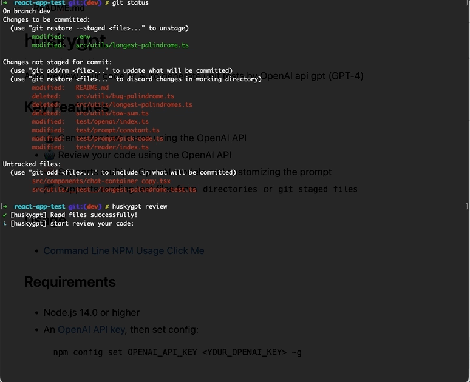470x382 pixels.
Task: Click the npm config set OPENAI_API_KEY code
Action: (x=177, y=352)
